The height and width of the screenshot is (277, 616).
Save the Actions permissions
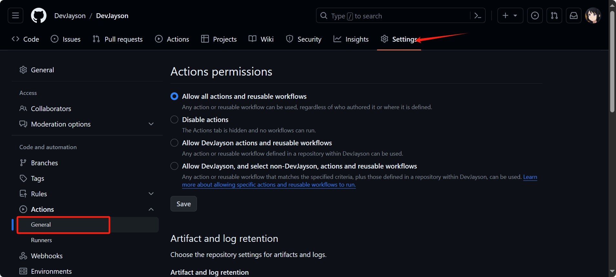(184, 204)
